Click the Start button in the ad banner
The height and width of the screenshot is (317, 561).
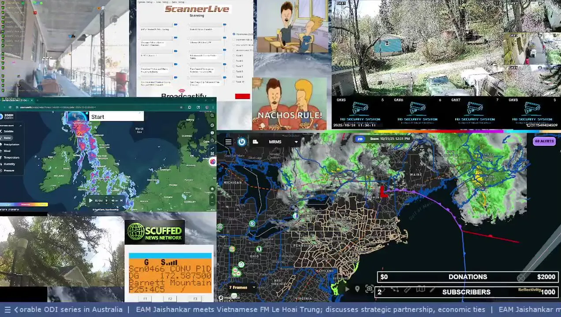116,117
